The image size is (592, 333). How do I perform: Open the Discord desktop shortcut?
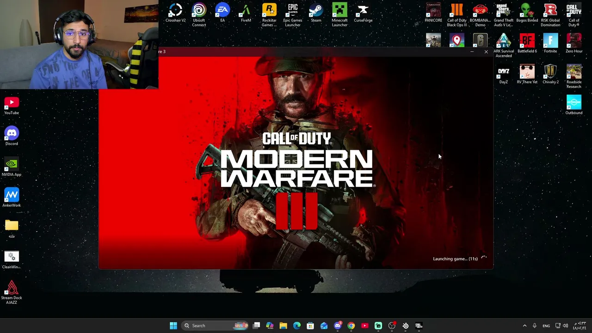[x=12, y=136]
